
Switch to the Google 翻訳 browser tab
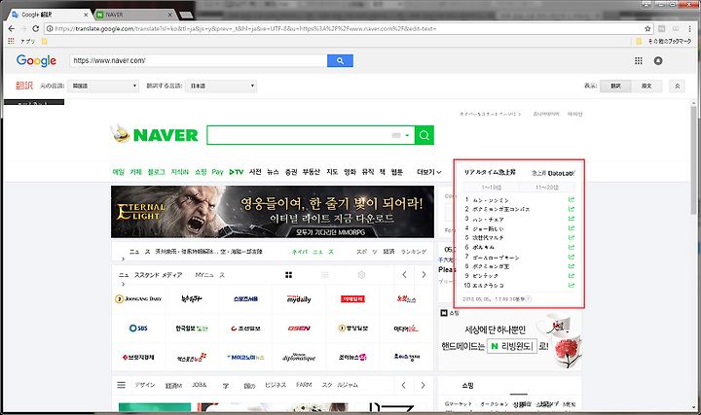click(x=50, y=15)
